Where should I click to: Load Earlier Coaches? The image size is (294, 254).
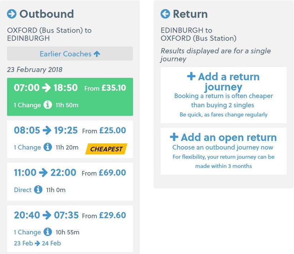[70, 54]
